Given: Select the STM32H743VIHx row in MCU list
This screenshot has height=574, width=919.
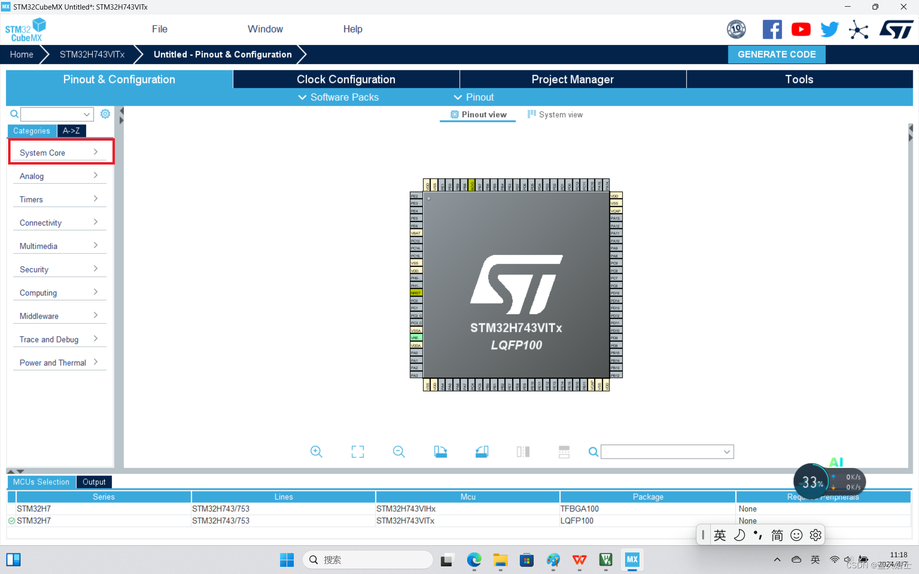Looking at the screenshot, I should [405, 509].
